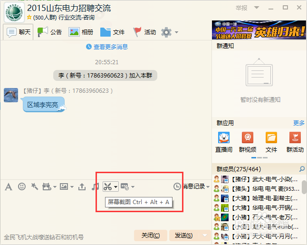307x245 pixels.
Task: Select member 华电-电气-开锅
Action: [259, 208]
